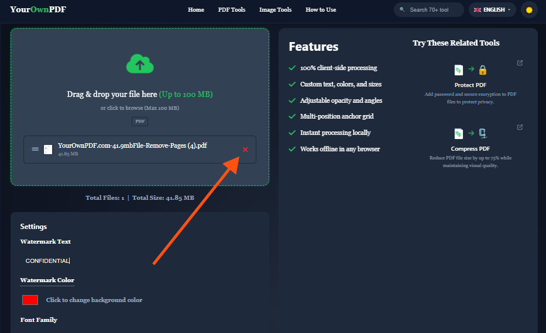Toggle the sun light-mode button
Screen dimensions: 546x333
tap(529, 10)
